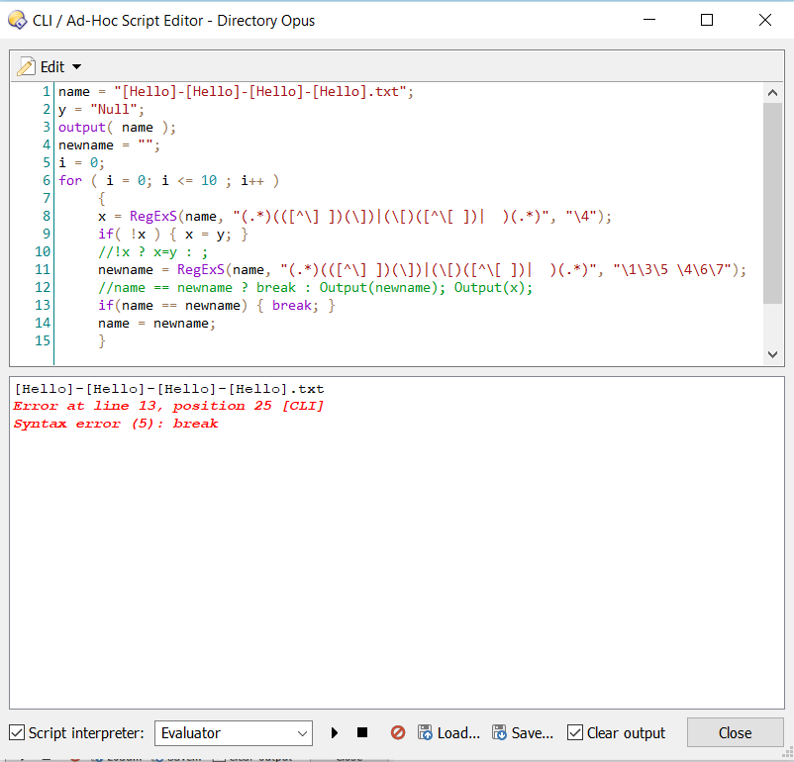
Task: Click the code editor scroll up arrow
Action: [772, 93]
